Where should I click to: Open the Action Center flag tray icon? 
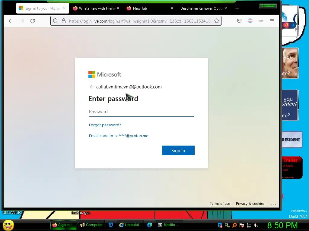click(x=242, y=225)
